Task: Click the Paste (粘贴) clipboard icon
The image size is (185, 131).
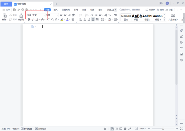Action: [x=4, y=15]
